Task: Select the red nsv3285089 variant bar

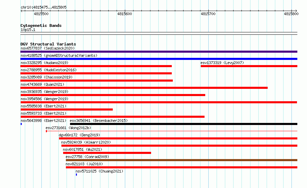Action: pyautogui.click(x=97, y=81)
